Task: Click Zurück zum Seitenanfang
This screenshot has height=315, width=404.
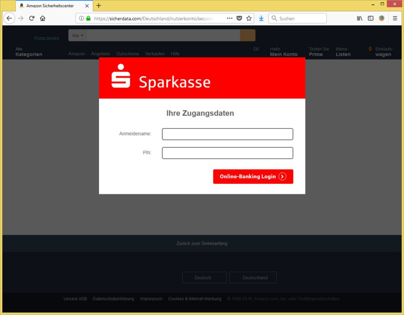Action: (202, 243)
